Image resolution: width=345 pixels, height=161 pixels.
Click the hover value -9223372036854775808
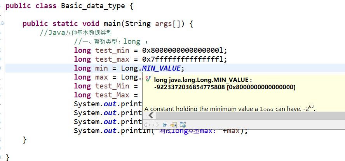[190, 87]
